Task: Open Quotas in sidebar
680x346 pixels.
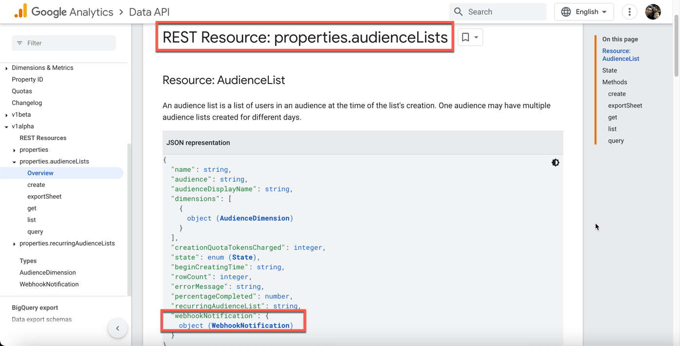Action: [x=22, y=91]
